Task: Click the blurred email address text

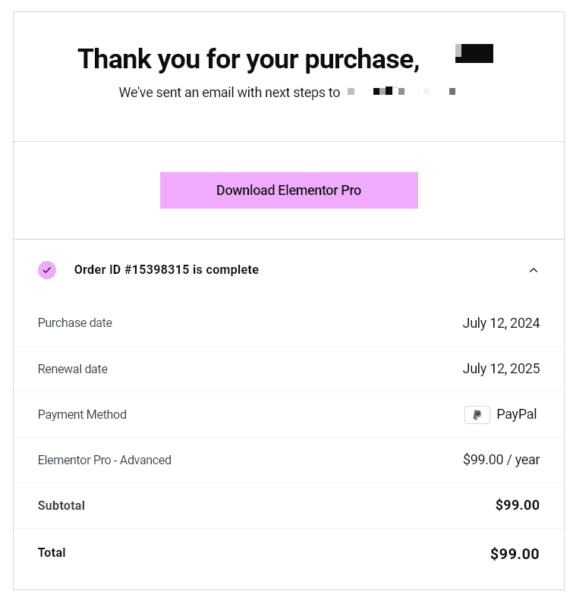Action: point(401,91)
